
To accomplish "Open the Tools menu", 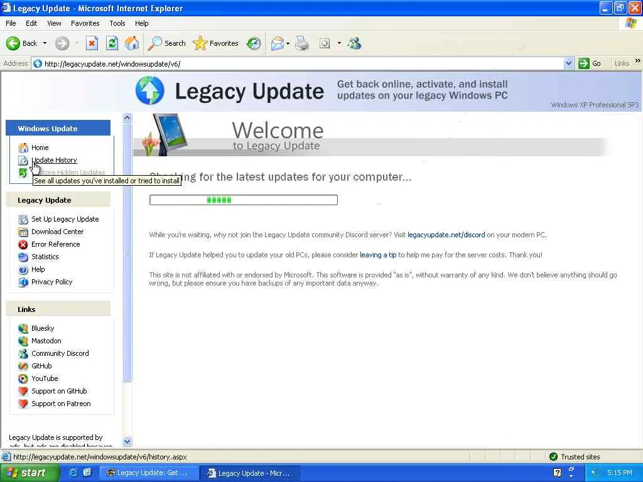I will coord(117,23).
